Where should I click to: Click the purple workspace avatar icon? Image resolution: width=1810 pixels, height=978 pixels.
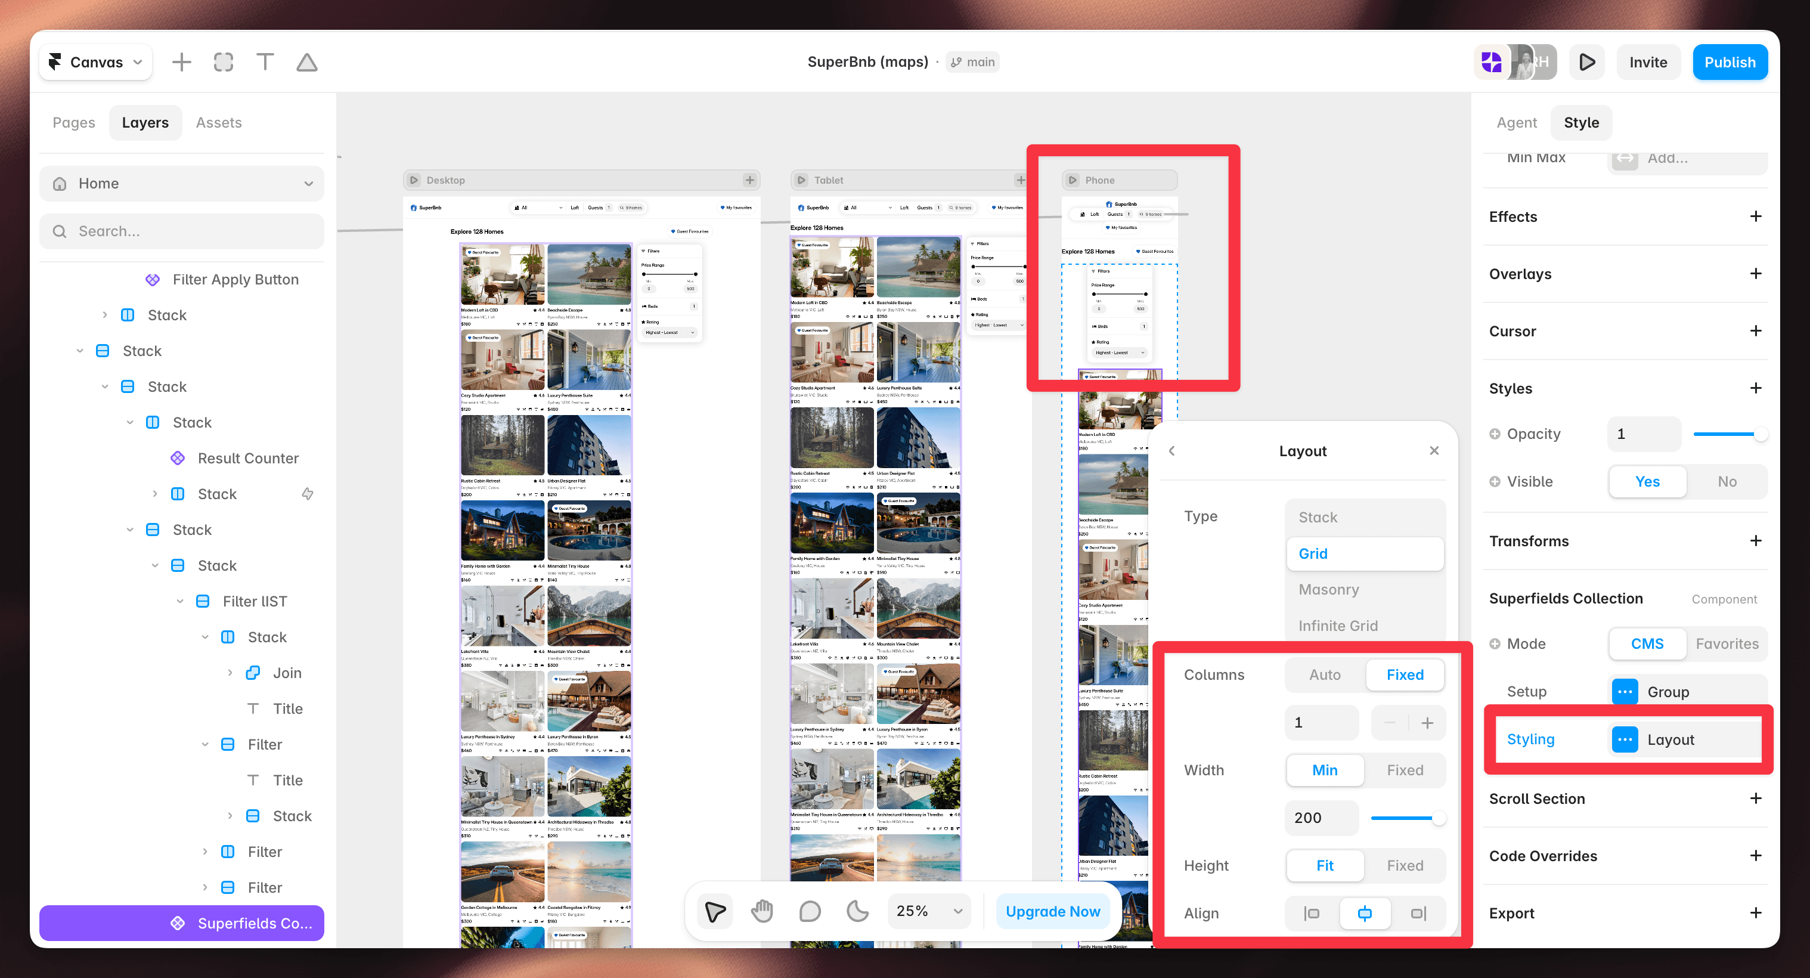coord(1491,62)
